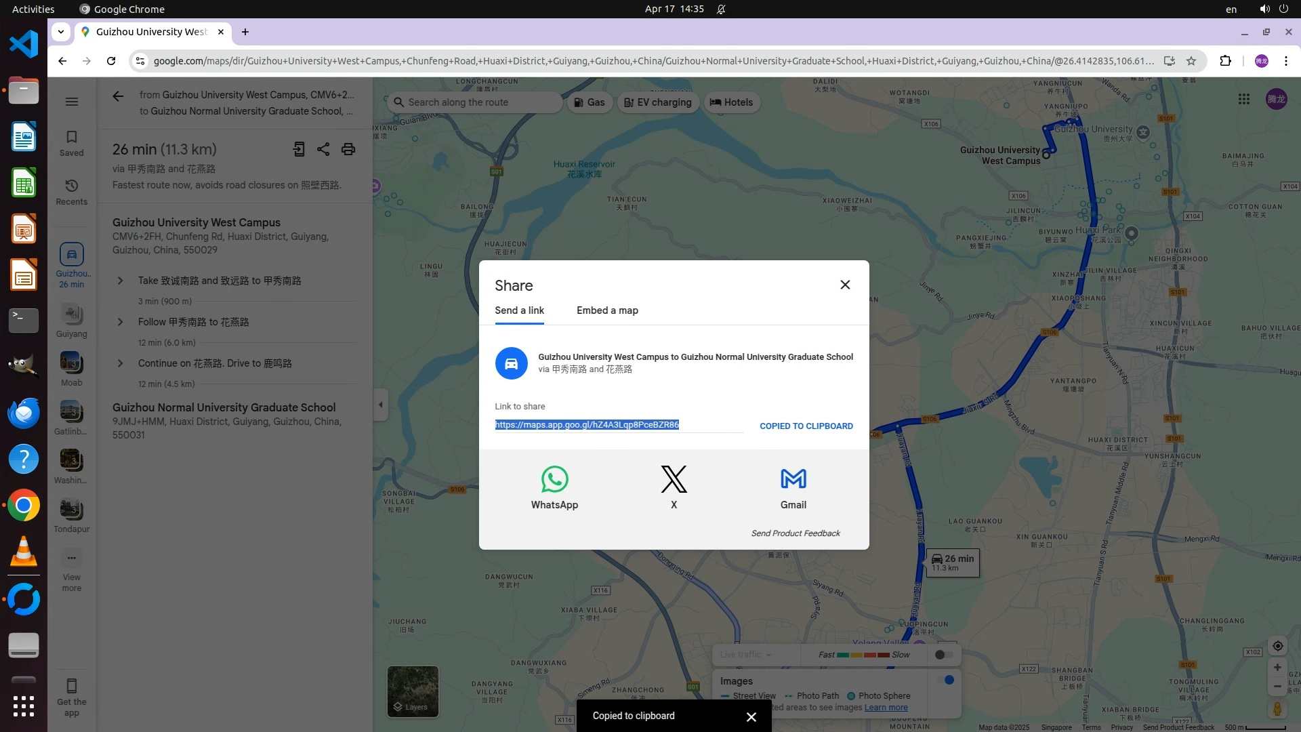Viewport: 1301px width, 732px height.
Task: Share route on X
Action: point(674,480)
